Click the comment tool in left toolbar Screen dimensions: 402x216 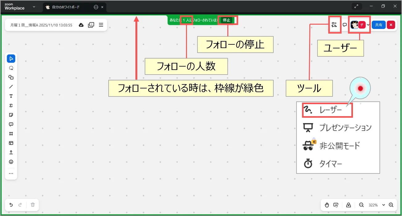11,124
